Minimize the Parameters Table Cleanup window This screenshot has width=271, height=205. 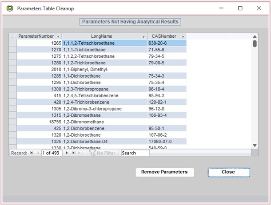point(221,8)
